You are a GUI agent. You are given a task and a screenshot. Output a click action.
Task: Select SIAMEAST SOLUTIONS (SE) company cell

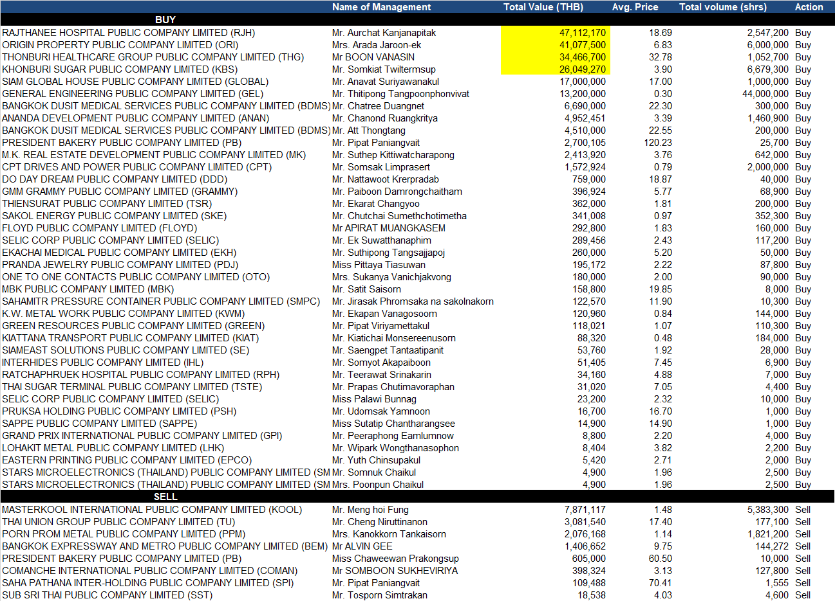(126, 350)
